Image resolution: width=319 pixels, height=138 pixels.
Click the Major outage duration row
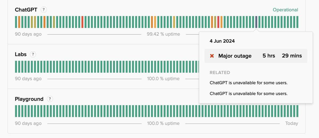[x=255, y=56]
